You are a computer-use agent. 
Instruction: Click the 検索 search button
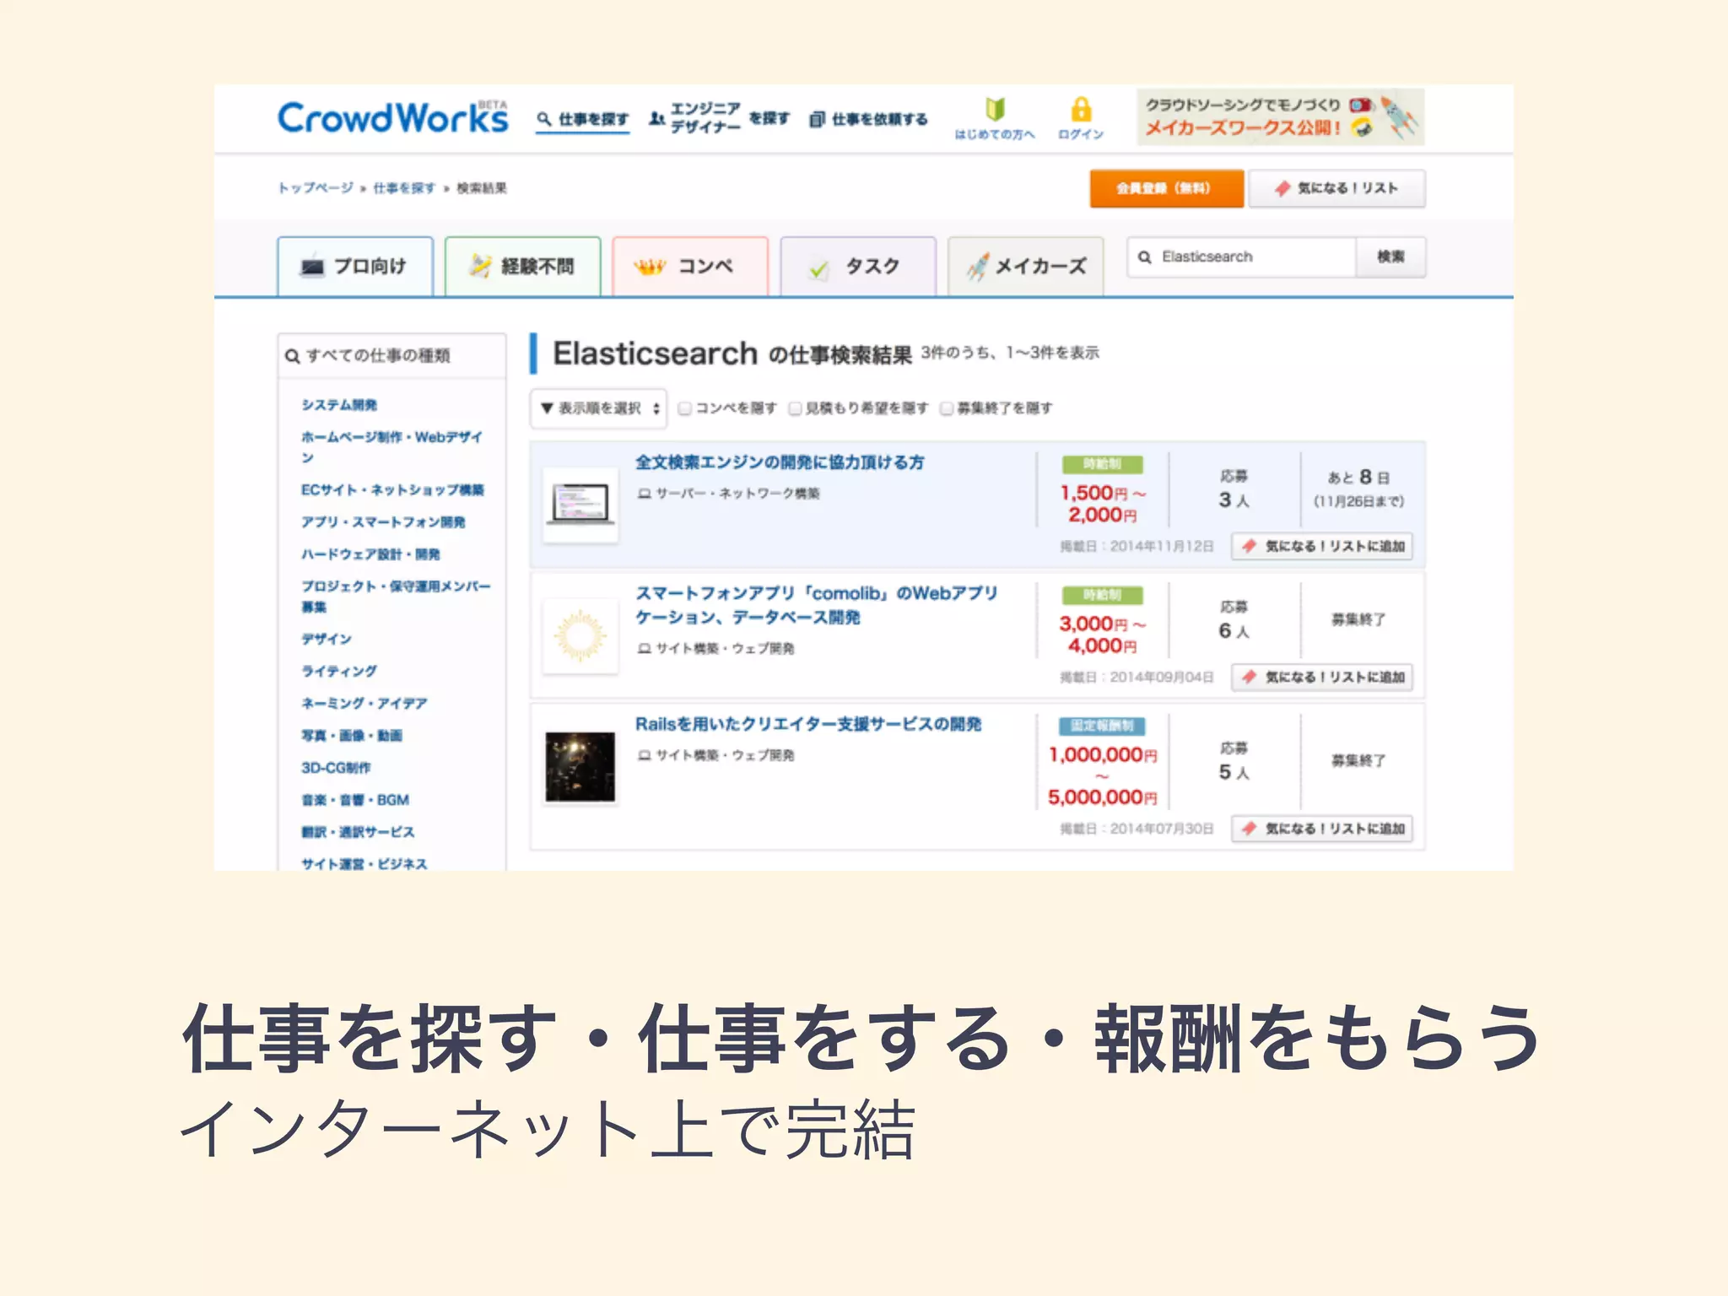point(1390,256)
